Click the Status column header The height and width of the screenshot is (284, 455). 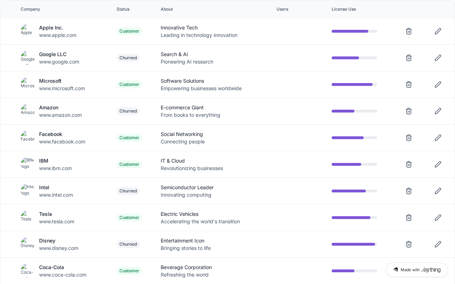[x=123, y=9]
